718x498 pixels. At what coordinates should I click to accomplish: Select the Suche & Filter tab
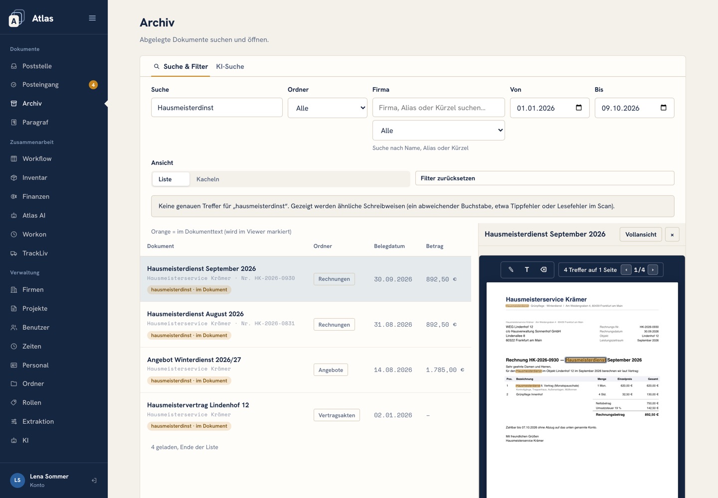coord(180,66)
